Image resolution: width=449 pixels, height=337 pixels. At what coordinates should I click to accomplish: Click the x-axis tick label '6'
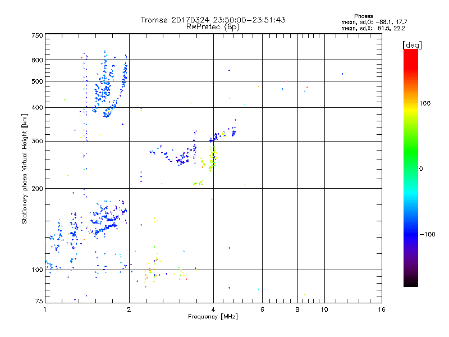coord(262,309)
